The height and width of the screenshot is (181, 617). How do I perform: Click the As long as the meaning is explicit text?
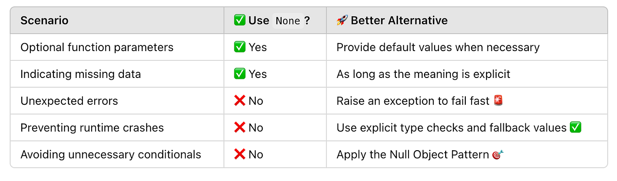point(424,74)
